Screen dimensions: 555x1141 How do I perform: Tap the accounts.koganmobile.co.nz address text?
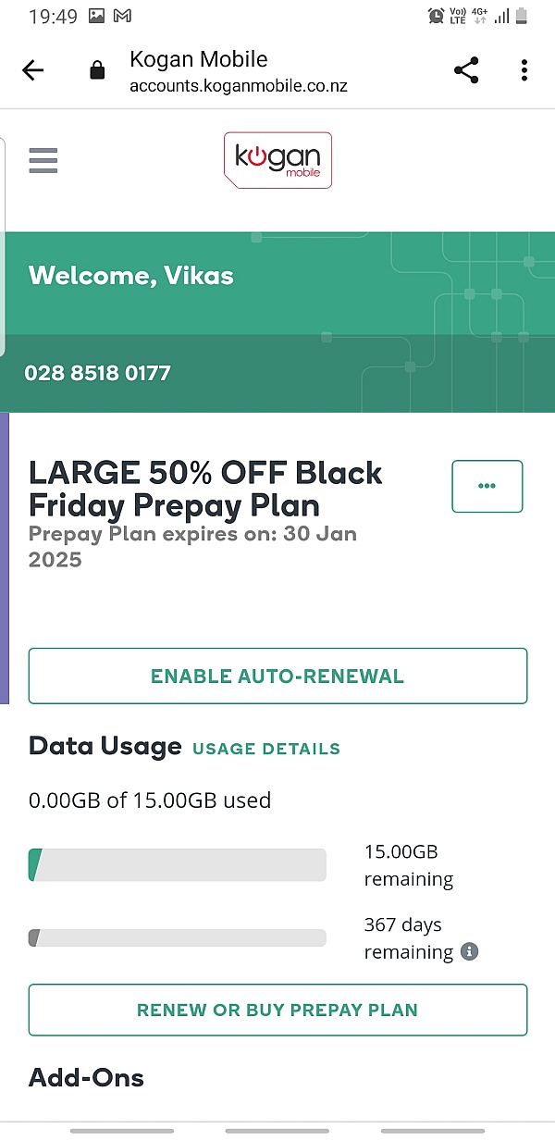coord(238,87)
